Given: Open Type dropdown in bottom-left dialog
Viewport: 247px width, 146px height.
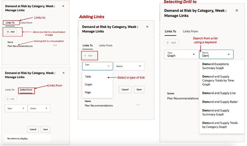Looking at the screenshot, I should tap(16, 108).
